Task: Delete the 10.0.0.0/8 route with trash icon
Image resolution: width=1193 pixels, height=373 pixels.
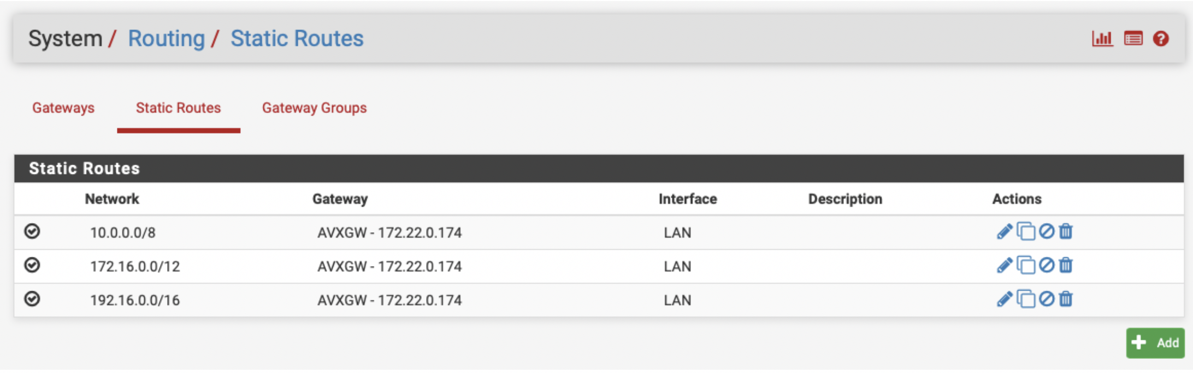Action: (1066, 232)
